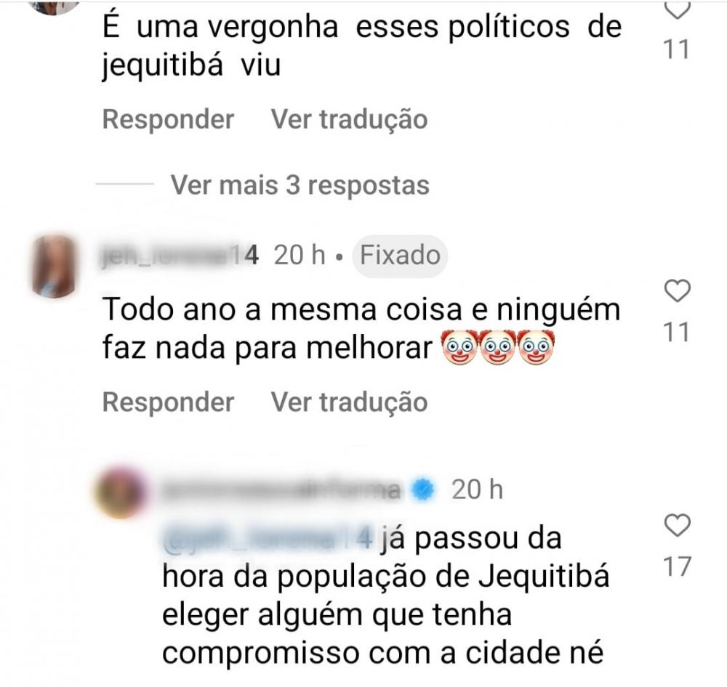View the 11 likes on the pinned comment
727x687 pixels.
pyautogui.click(x=676, y=332)
